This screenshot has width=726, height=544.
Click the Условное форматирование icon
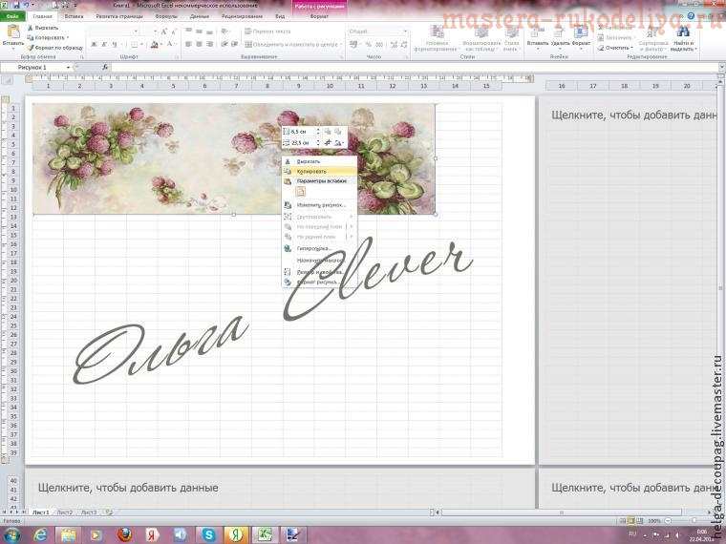(437, 31)
